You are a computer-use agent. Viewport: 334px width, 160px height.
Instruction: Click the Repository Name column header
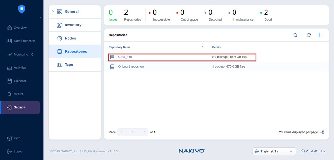click(119, 47)
